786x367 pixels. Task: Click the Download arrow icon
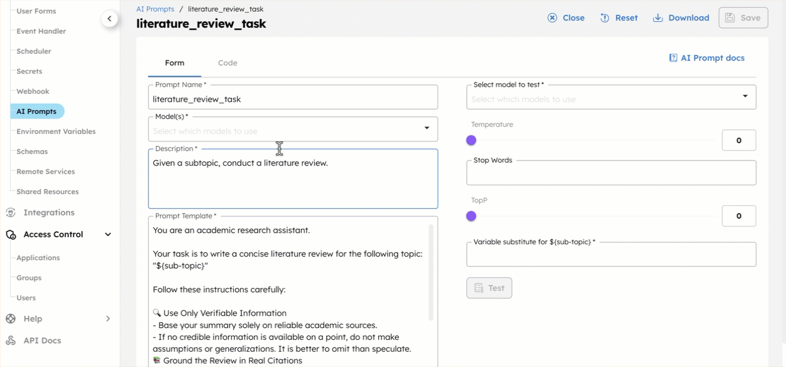click(658, 18)
